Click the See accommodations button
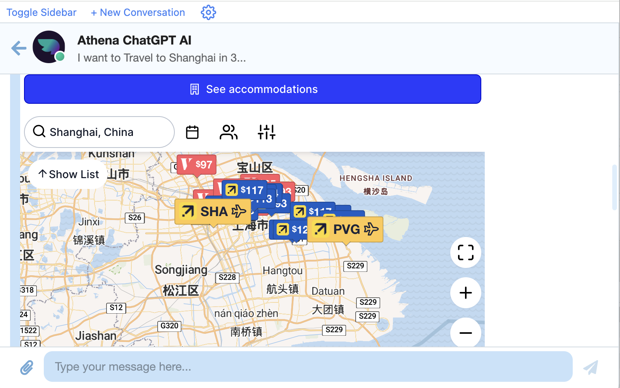The image size is (620, 388). pos(252,89)
